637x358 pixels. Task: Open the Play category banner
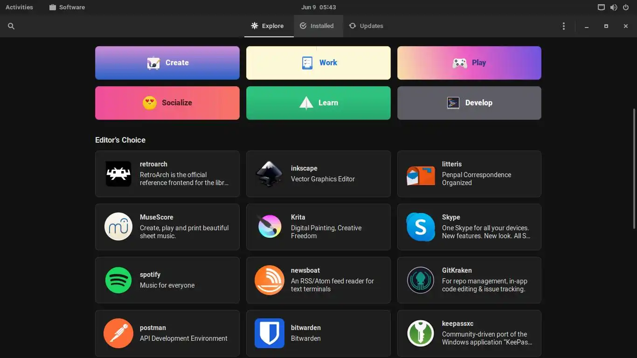(469, 63)
